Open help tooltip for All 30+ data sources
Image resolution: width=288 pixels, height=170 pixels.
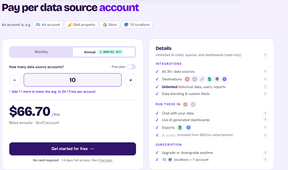[x=265, y=71]
